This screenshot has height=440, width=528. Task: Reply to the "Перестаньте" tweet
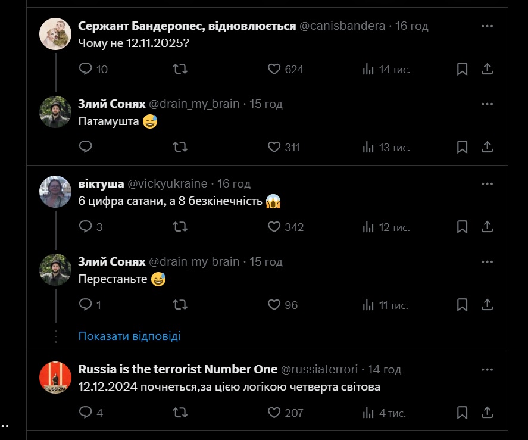86,305
